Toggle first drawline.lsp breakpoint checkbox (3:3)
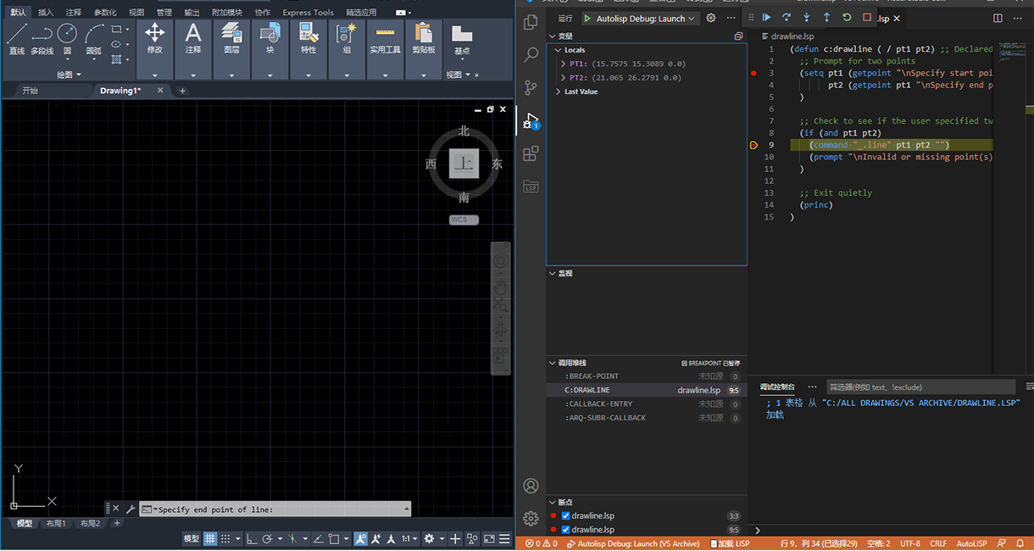Screen dimensions: 1034x551 (x=566, y=515)
